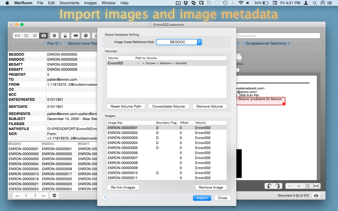Click Re-link Images button
Screen dimensions: 338x211
click(123, 187)
